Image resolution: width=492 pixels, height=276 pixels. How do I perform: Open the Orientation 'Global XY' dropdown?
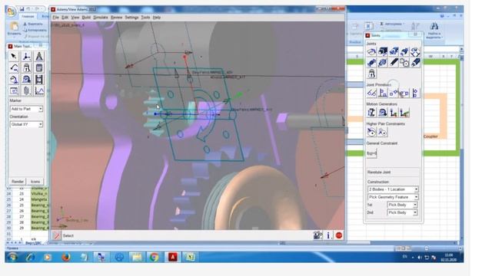point(26,124)
